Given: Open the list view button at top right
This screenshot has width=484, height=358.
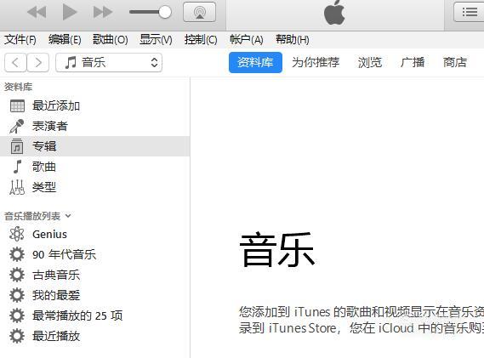Looking at the screenshot, I should pyautogui.click(x=470, y=13).
